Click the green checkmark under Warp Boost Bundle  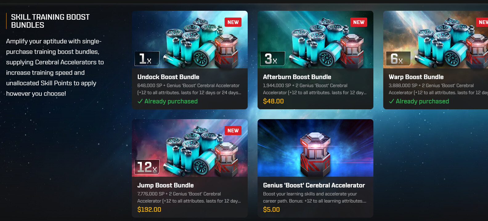pyautogui.click(x=392, y=101)
